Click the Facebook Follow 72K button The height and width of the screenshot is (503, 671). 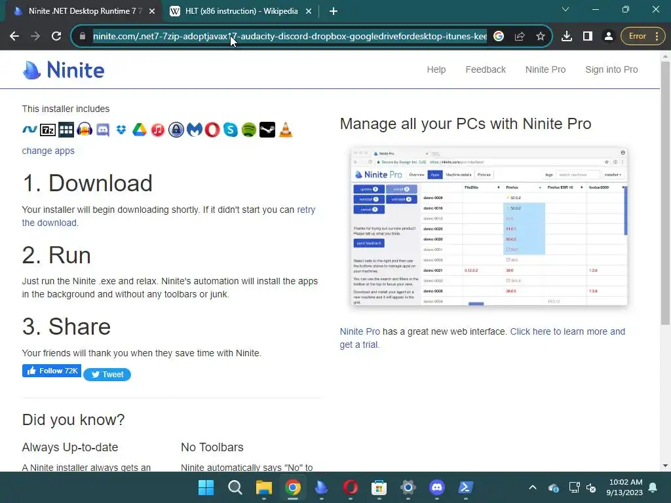pos(52,371)
